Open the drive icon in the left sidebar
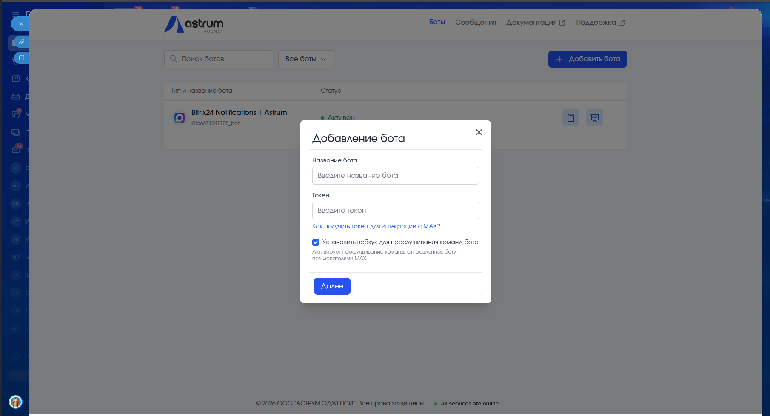770x416 pixels. point(16,97)
